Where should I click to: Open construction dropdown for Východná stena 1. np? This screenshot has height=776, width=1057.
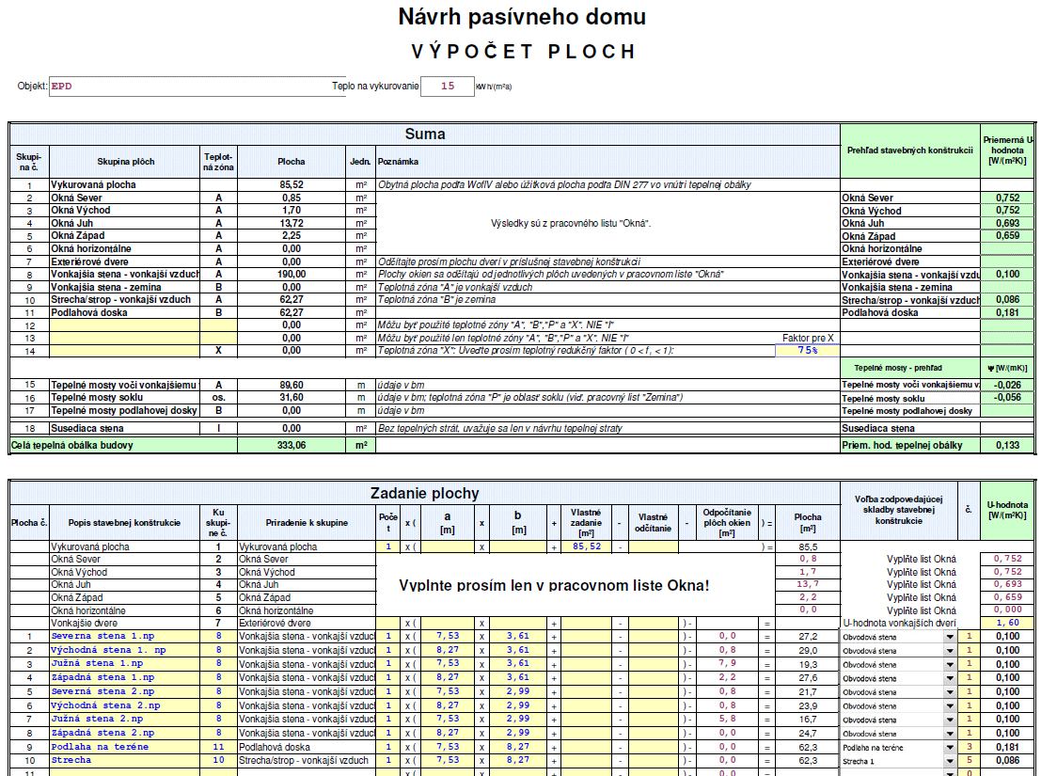[x=950, y=651]
